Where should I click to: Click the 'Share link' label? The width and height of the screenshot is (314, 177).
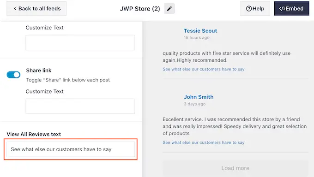tap(39, 71)
